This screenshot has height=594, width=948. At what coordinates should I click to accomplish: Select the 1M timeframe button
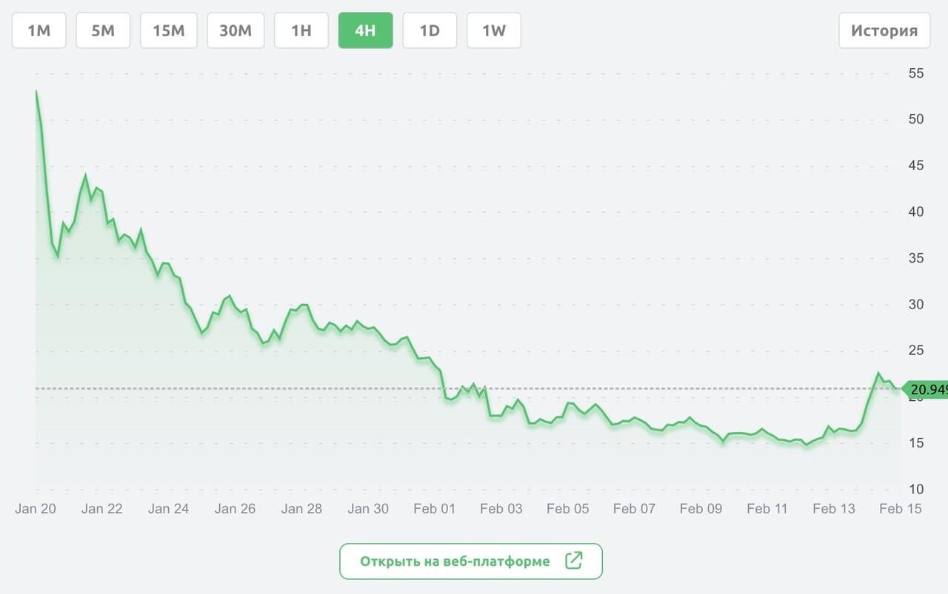click(x=39, y=30)
